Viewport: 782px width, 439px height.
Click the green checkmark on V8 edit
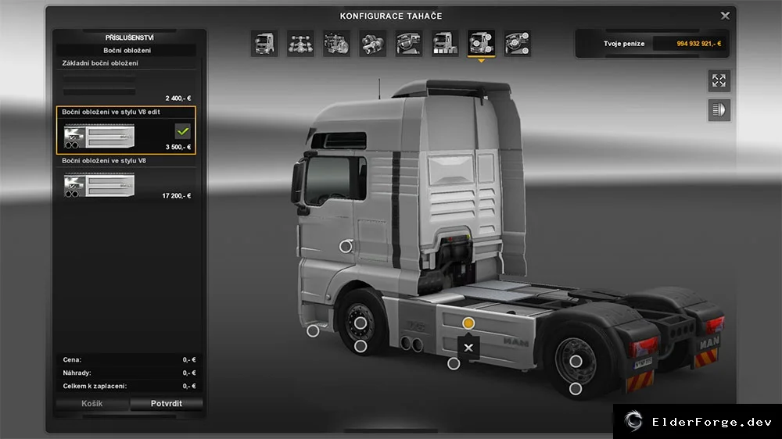click(183, 131)
